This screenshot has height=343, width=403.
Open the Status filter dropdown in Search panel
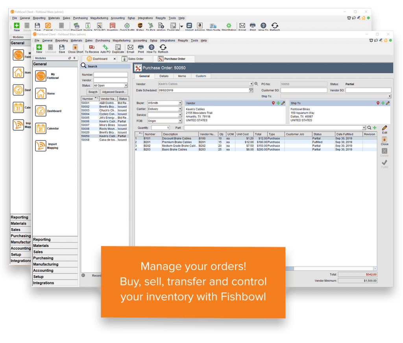tap(126, 86)
